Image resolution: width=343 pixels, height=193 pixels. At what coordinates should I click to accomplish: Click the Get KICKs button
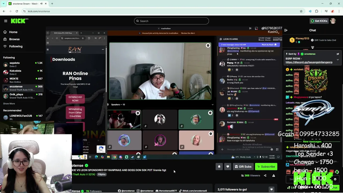pos(319,21)
